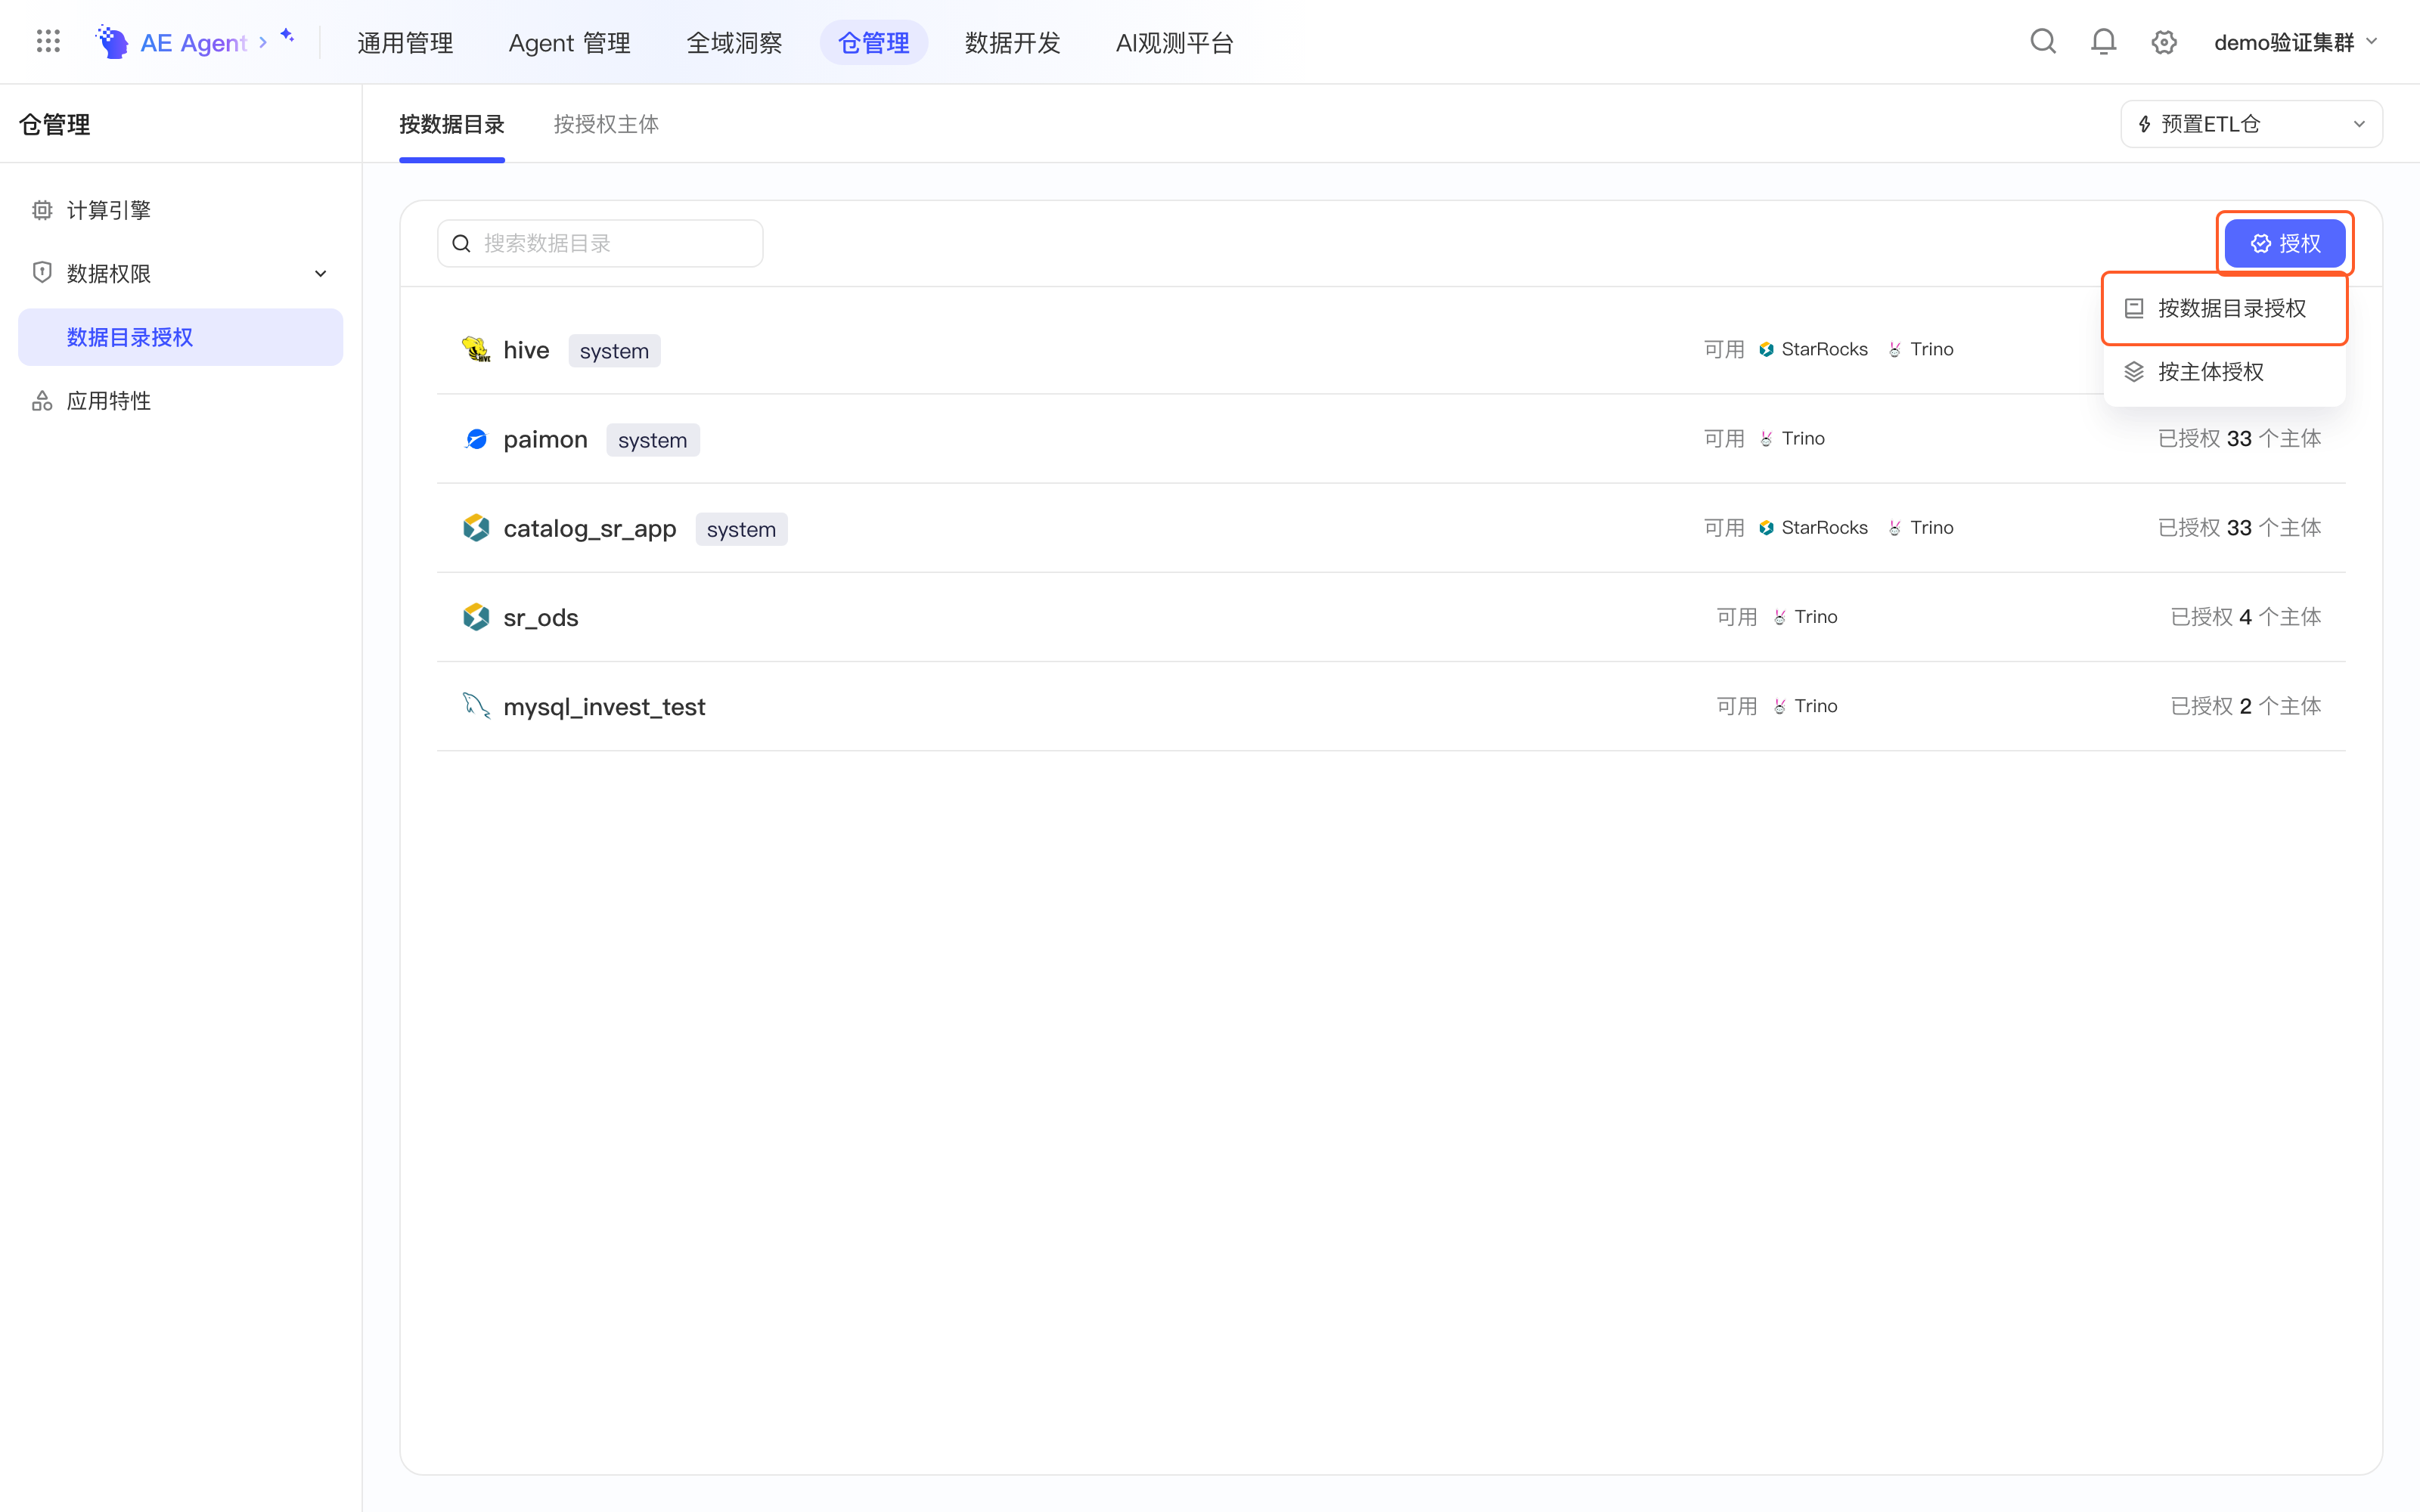Click the sr_ods catalog icon
The width and height of the screenshot is (2420, 1512).
coord(476,617)
